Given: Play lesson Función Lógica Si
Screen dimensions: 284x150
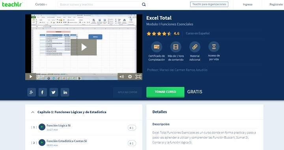Looking at the screenshot, I should click(42, 127).
